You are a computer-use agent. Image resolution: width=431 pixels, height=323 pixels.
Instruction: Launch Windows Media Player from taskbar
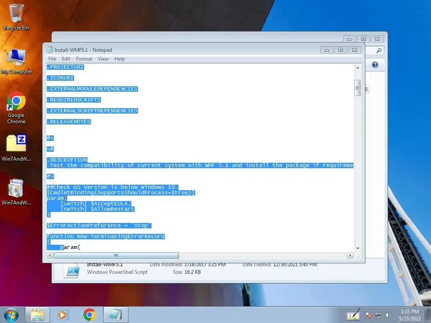click(63, 315)
